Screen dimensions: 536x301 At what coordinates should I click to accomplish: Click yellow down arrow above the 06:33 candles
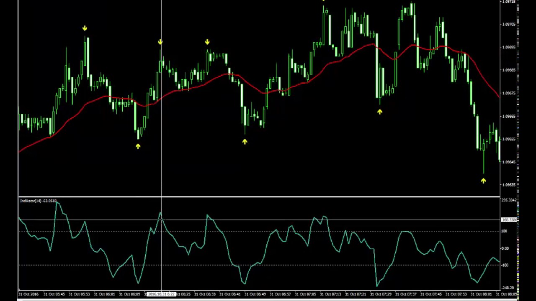click(x=207, y=42)
